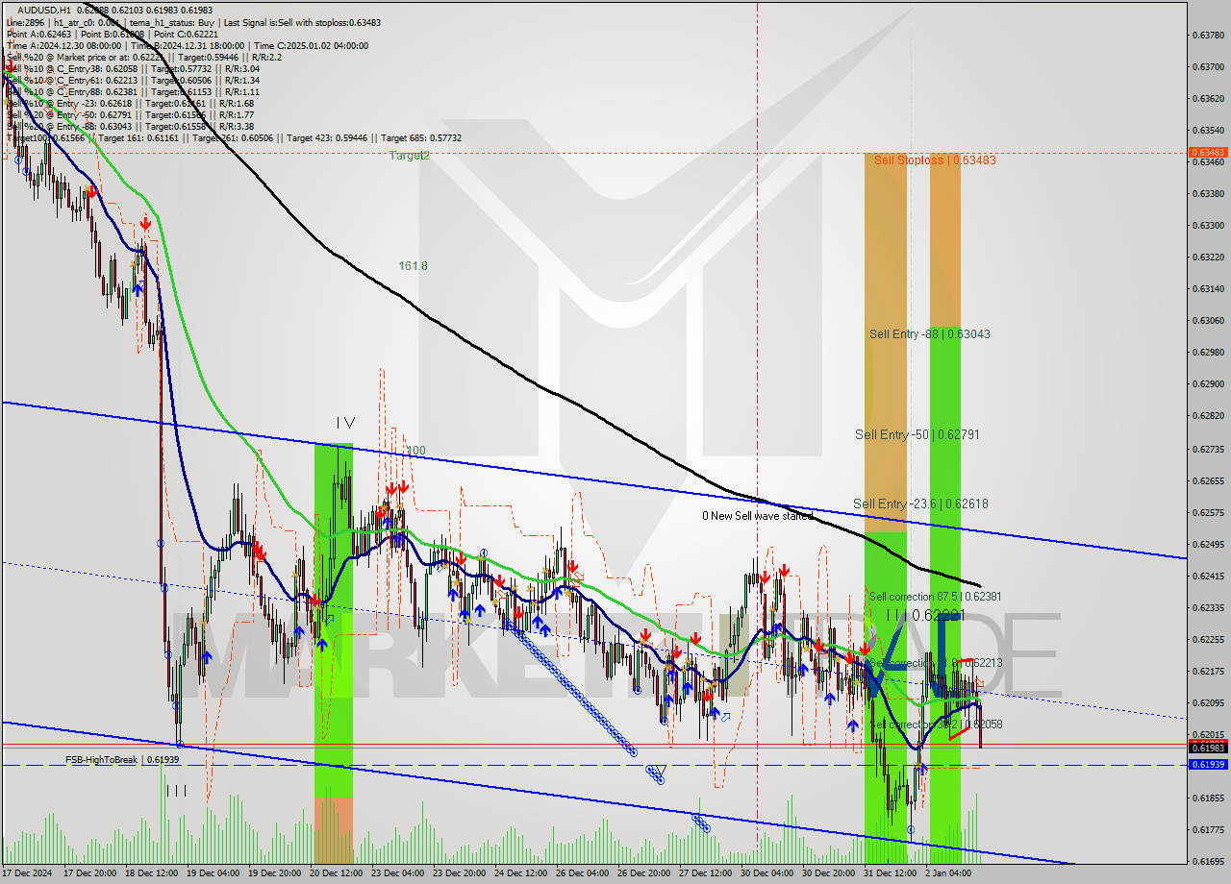Viewport: 1231px width, 884px height.
Task: Click the '17 Dec 20:00' time axis label
Action: 89,873
